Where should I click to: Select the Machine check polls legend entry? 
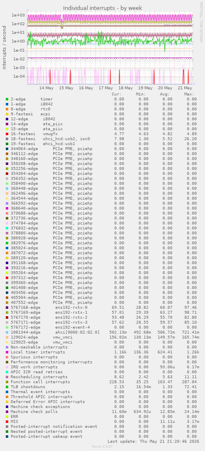(34, 412)
